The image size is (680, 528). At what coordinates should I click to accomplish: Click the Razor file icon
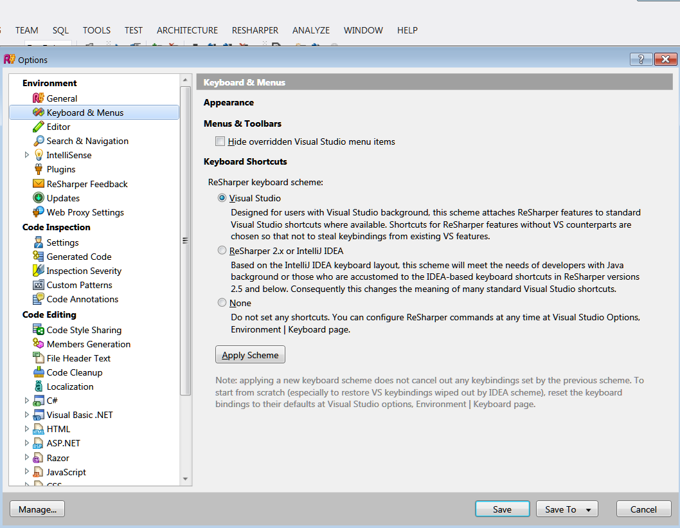pyautogui.click(x=39, y=458)
